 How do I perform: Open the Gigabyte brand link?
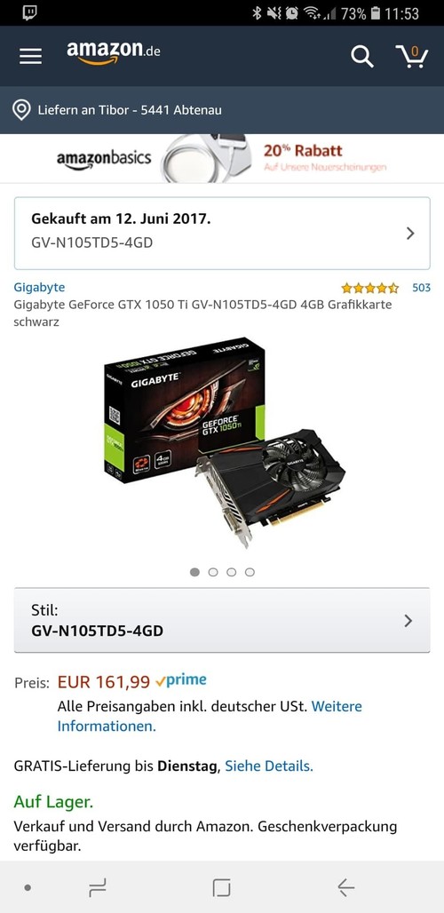(x=39, y=287)
